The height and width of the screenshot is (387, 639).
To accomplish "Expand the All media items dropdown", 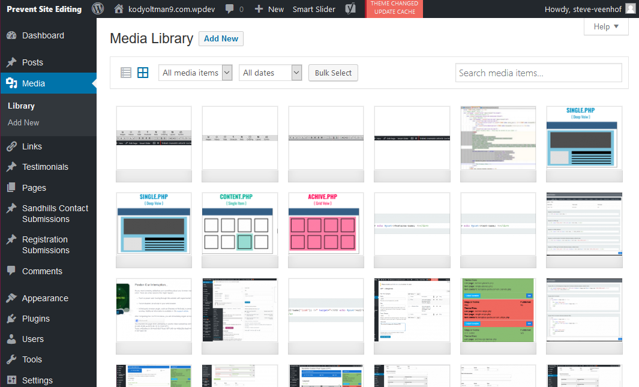I will (195, 73).
